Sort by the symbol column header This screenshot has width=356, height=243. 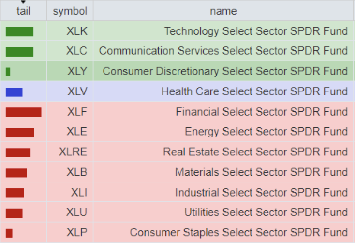(70, 11)
